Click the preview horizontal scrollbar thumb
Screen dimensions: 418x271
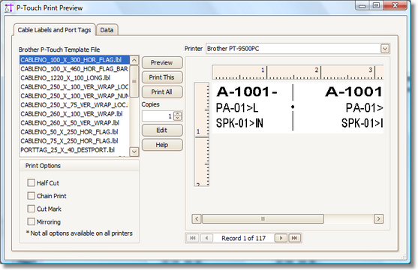[x=263, y=219]
